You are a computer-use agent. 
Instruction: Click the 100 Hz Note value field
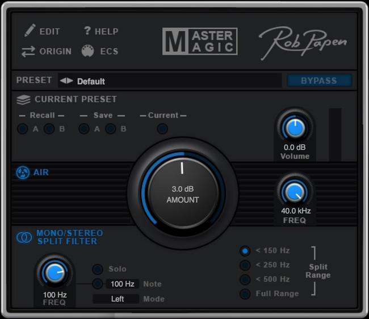click(123, 284)
